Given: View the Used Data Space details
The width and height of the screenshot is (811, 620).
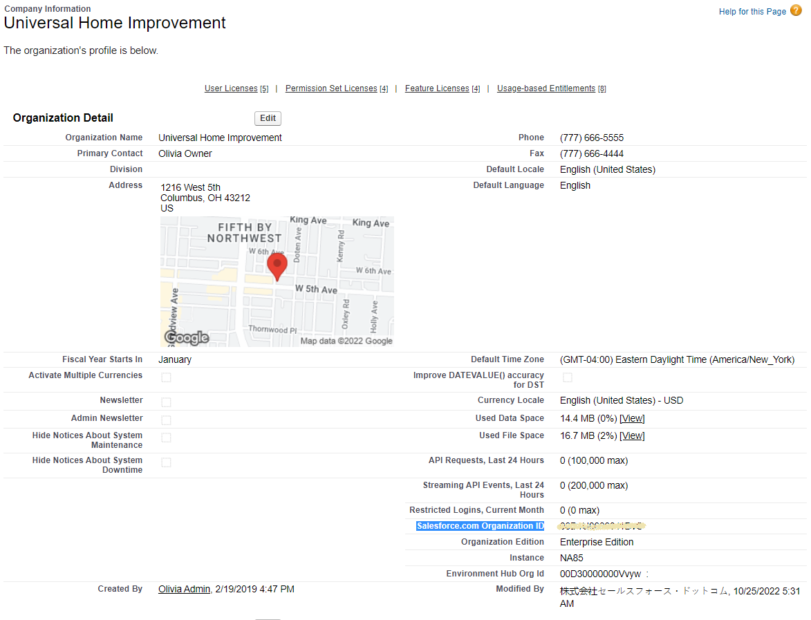Looking at the screenshot, I should [x=632, y=418].
